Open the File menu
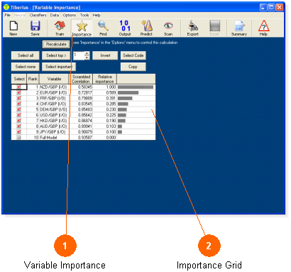Viewport: 291px width, 272px height. coord(8,15)
